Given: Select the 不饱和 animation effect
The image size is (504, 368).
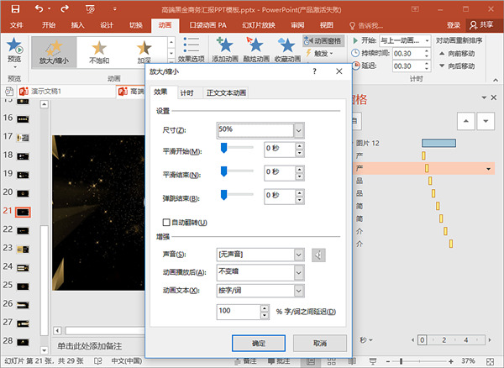Looking at the screenshot, I should click(x=99, y=52).
